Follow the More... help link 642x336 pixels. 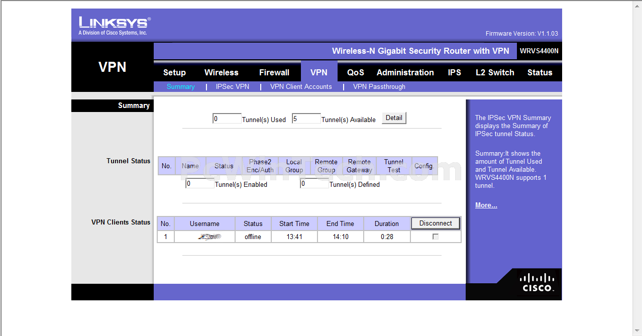[x=486, y=205]
